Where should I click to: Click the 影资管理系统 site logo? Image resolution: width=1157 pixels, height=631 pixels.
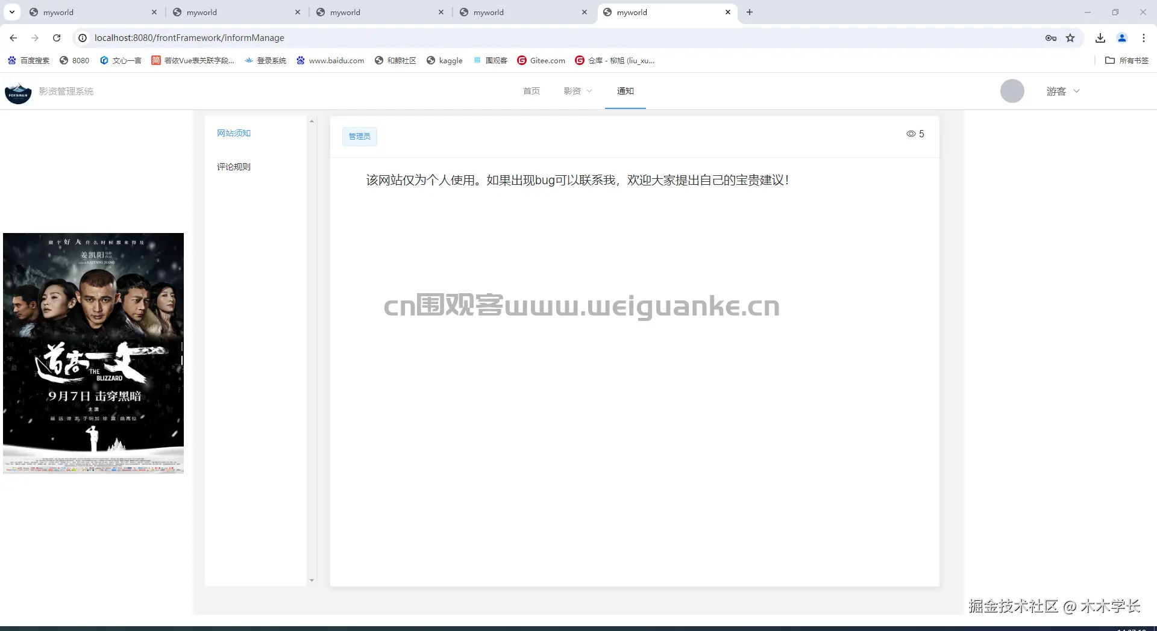18,92
